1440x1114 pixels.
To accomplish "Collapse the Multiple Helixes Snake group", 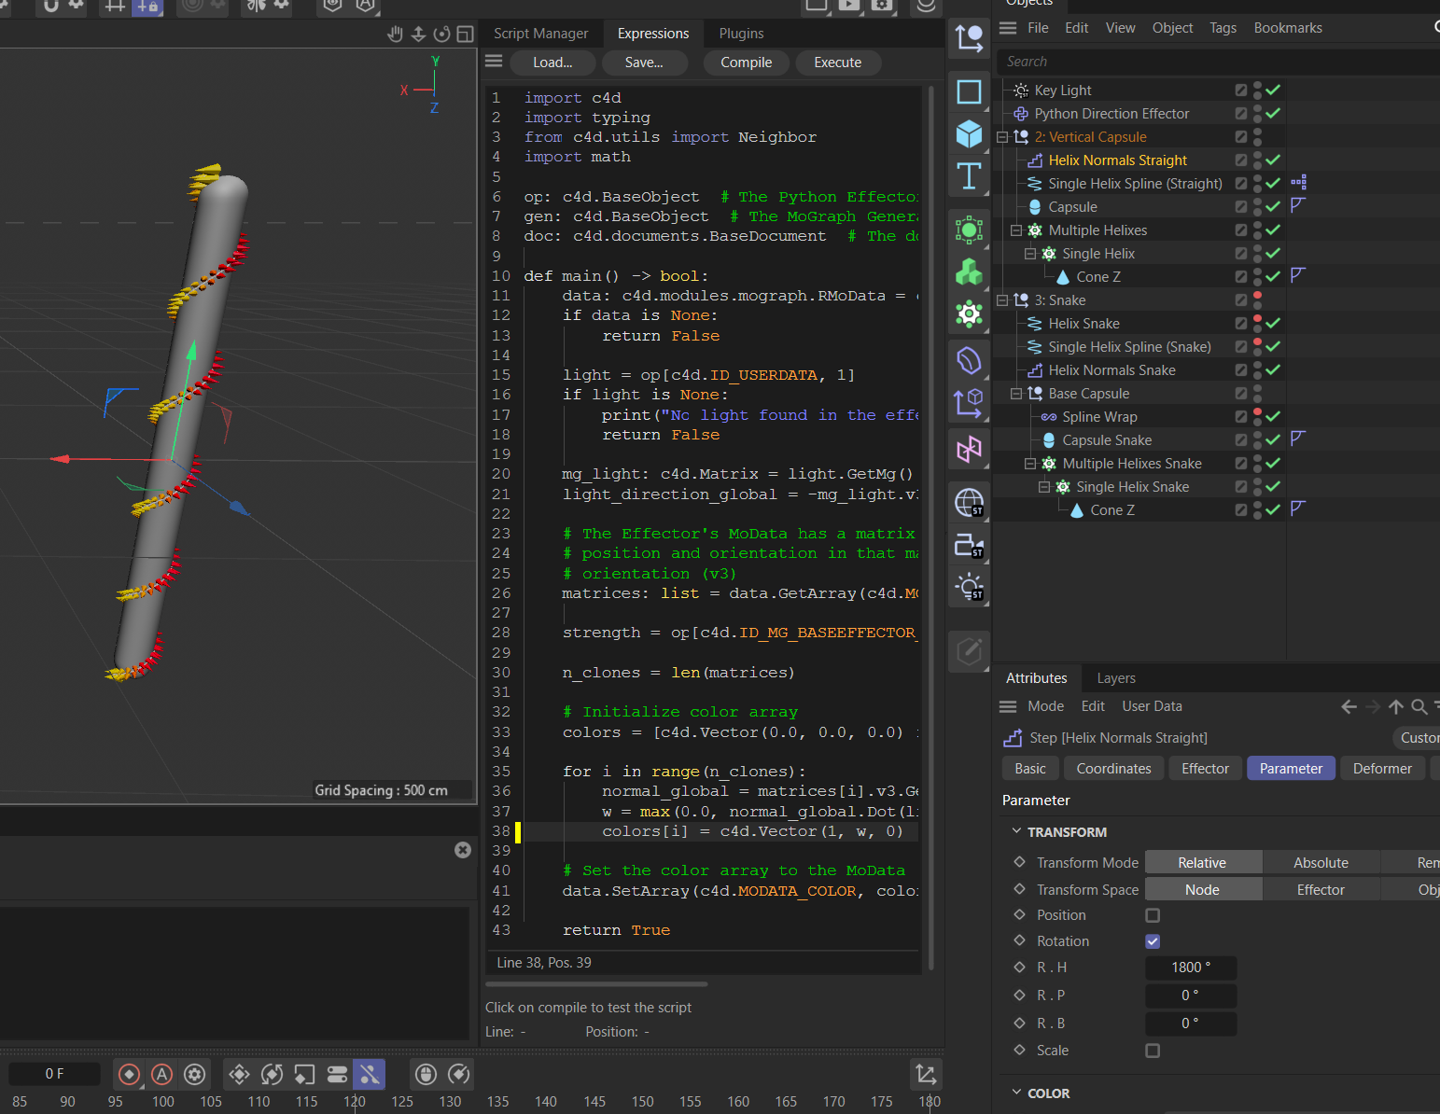I will [x=1030, y=464].
